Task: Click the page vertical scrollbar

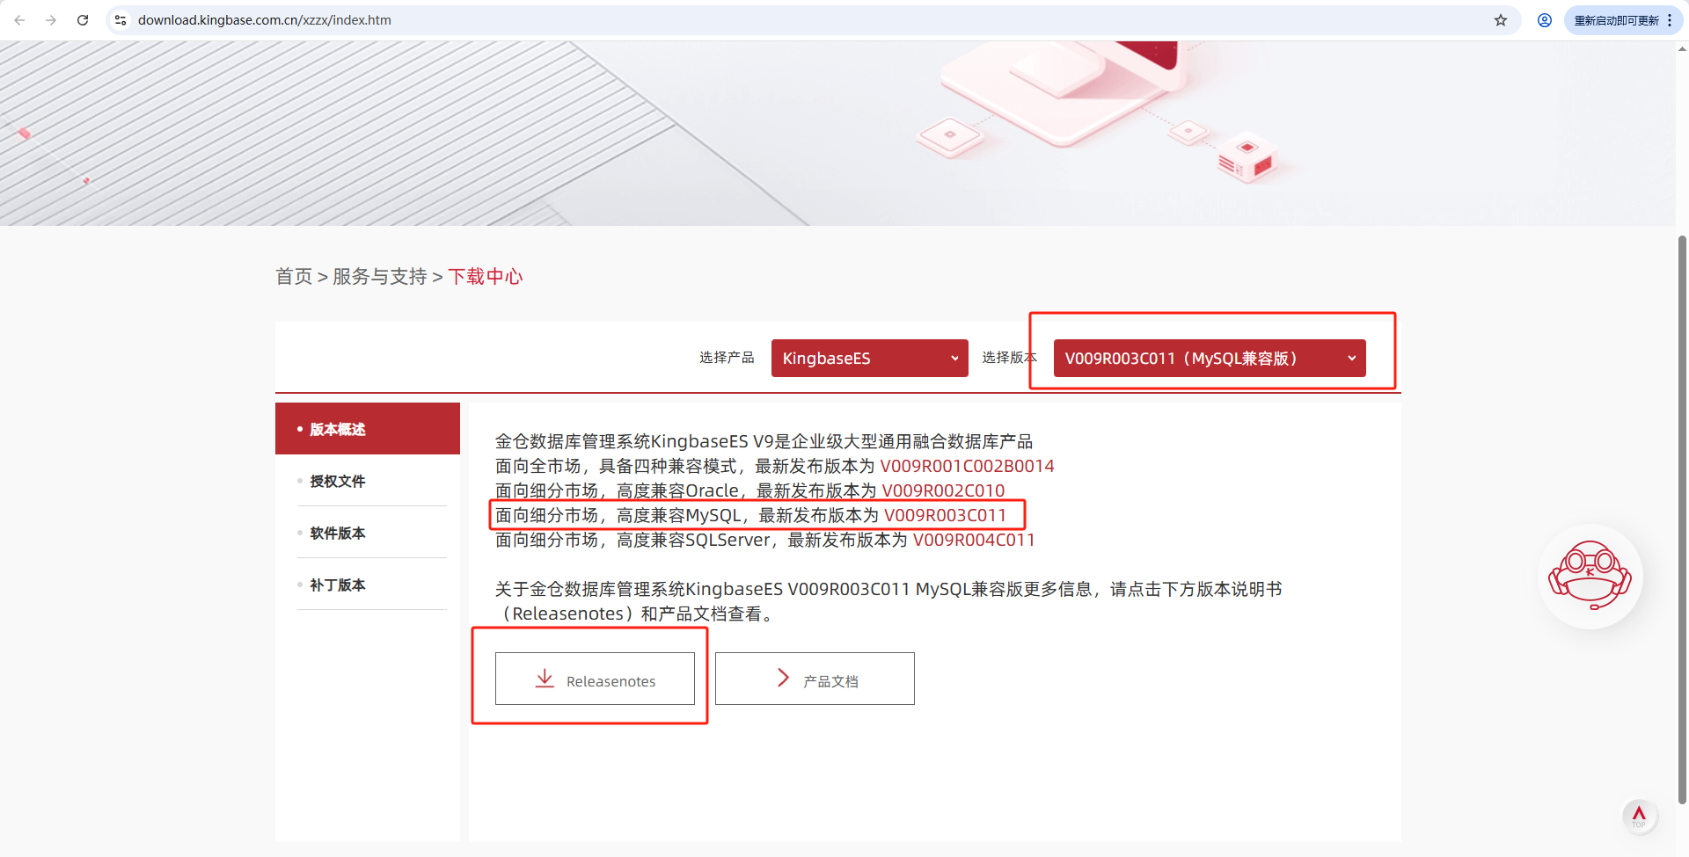Action: pos(1682,519)
